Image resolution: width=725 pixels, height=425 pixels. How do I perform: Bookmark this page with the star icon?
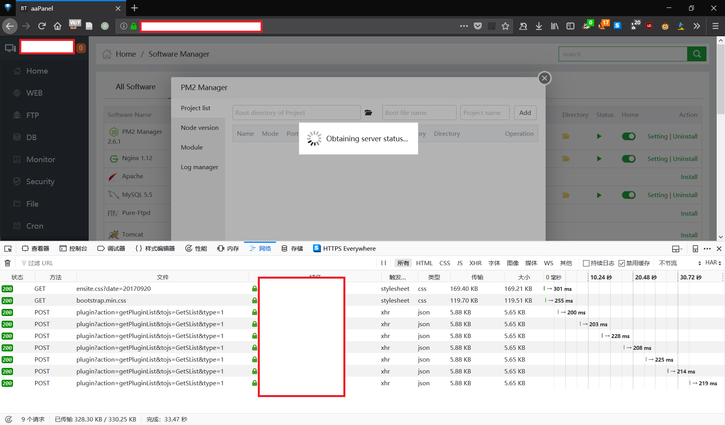(505, 26)
